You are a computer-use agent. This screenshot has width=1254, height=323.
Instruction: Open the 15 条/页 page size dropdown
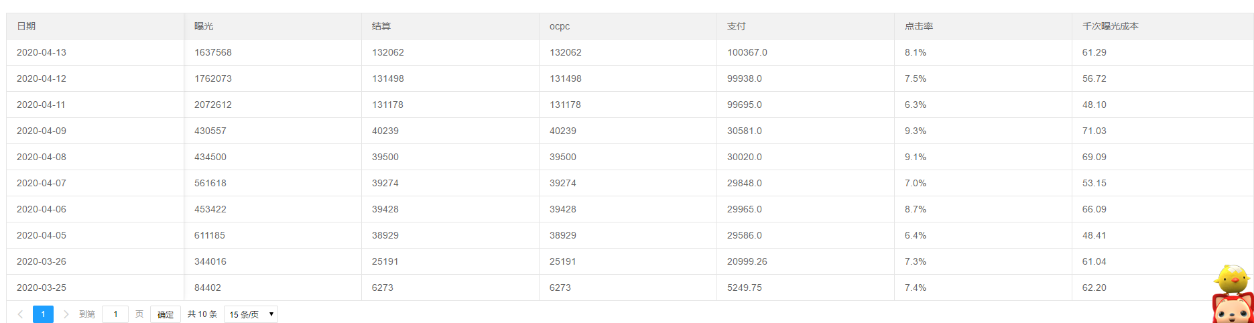click(251, 314)
